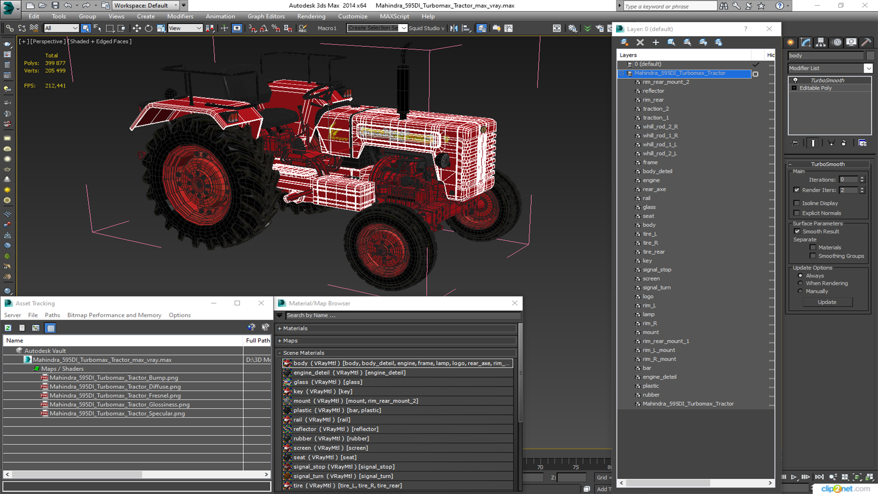Open the Motion command panel tab
878x494 pixels.
[x=837, y=42]
